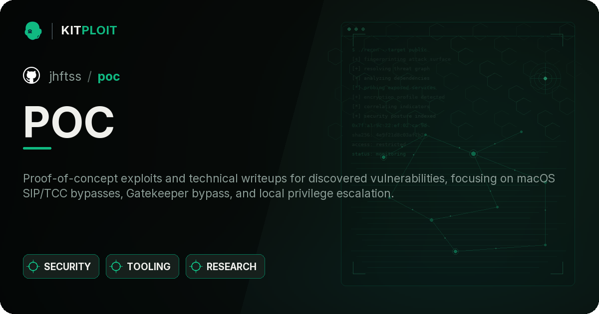Click the radar target icon in terminal illustration
This screenshot has width=599, height=314.
point(545,78)
